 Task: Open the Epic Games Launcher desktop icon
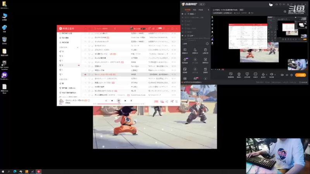4,65
